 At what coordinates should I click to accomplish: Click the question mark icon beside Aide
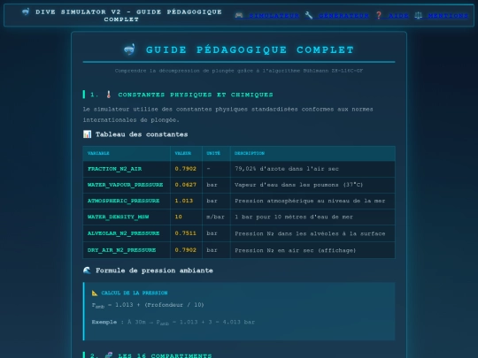[x=378, y=15]
